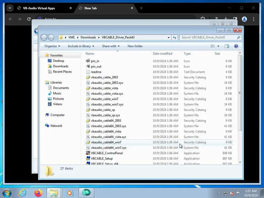Click the vertical scrollbar thumb in file list
Image resolution: width=264 pixels, height=198 pixels.
[240, 93]
